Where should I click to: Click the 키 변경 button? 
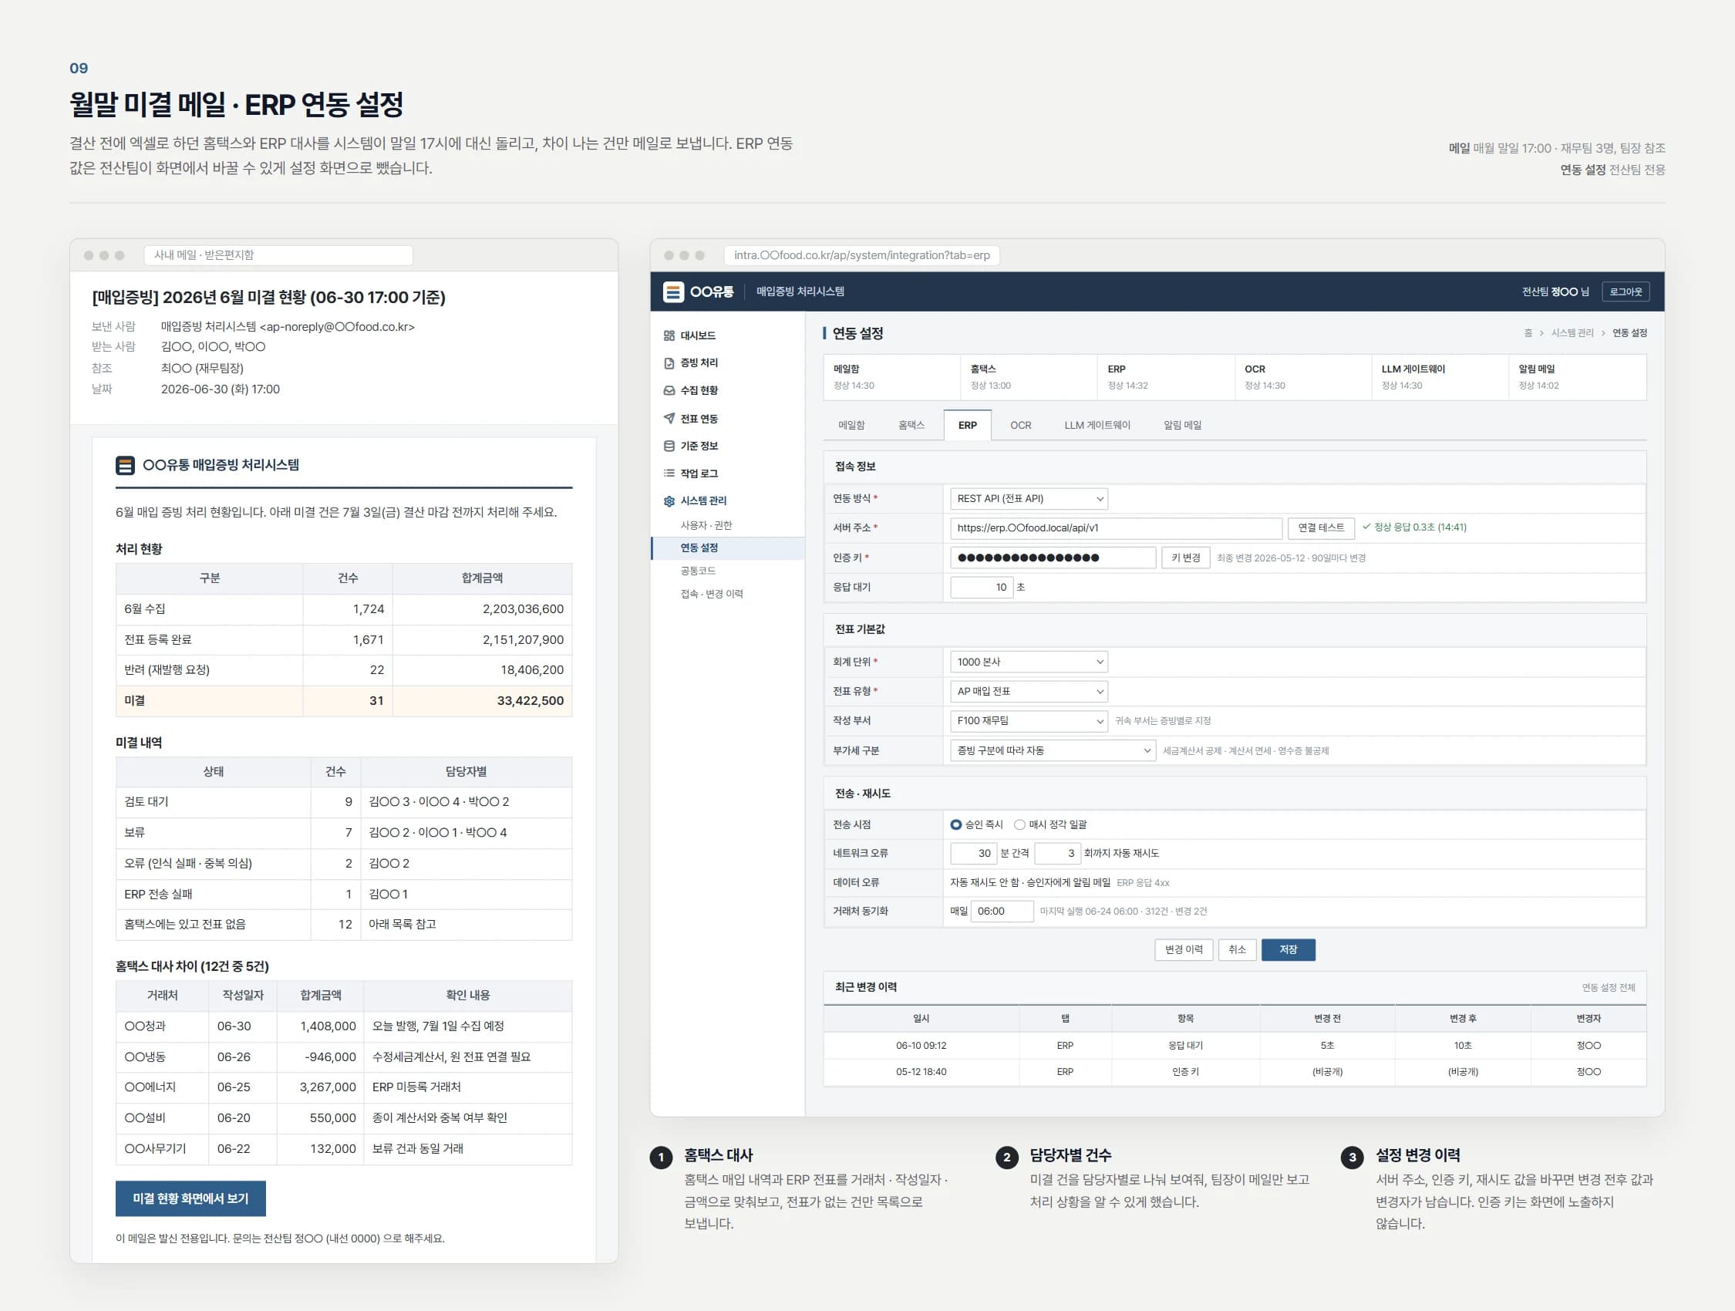1186,558
